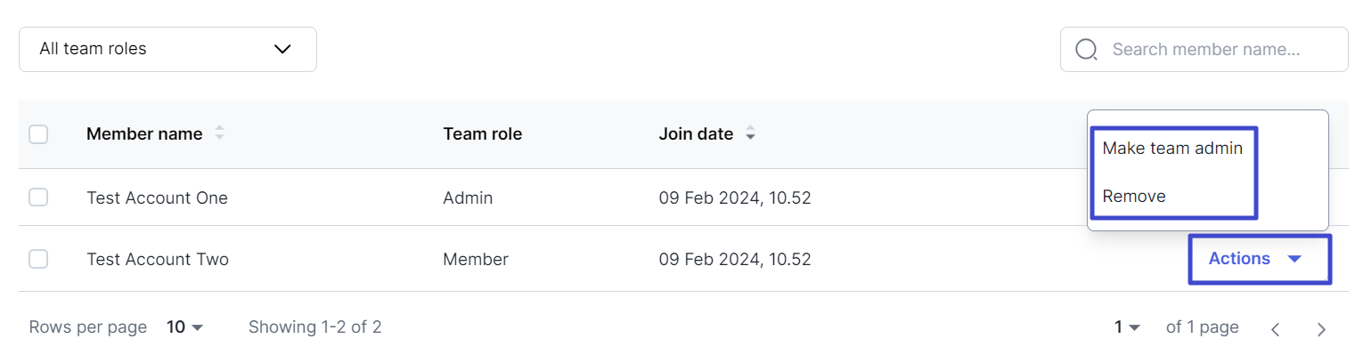Choose Make team admin menu option
This screenshot has width=1355, height=363.
click(x=1172, y=149)
